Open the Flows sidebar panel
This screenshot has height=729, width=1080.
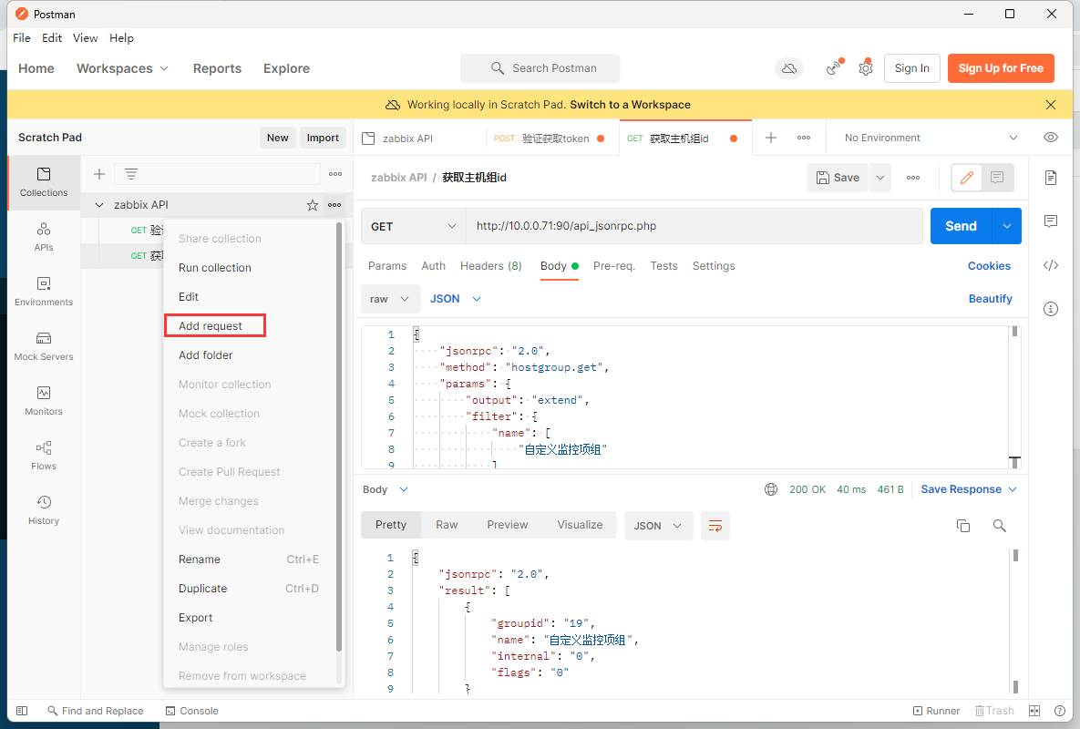(44, 456)
